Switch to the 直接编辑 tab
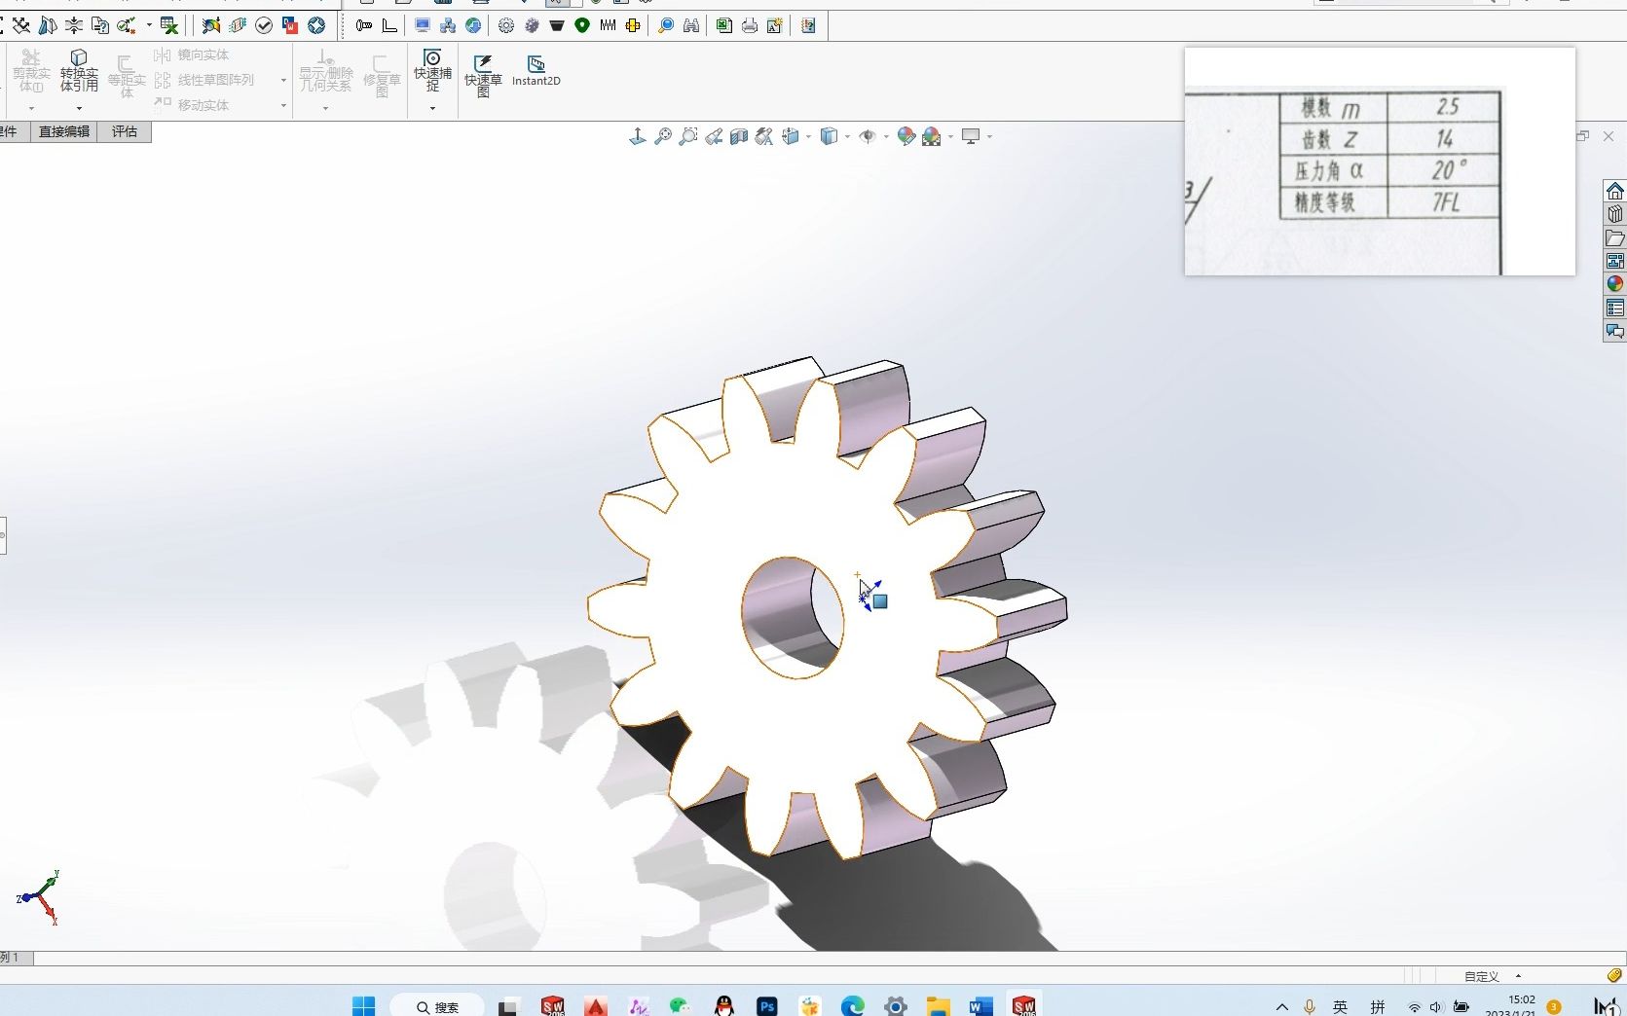The width and height of the screenshot is (1627, 1016). click(64, 131)
